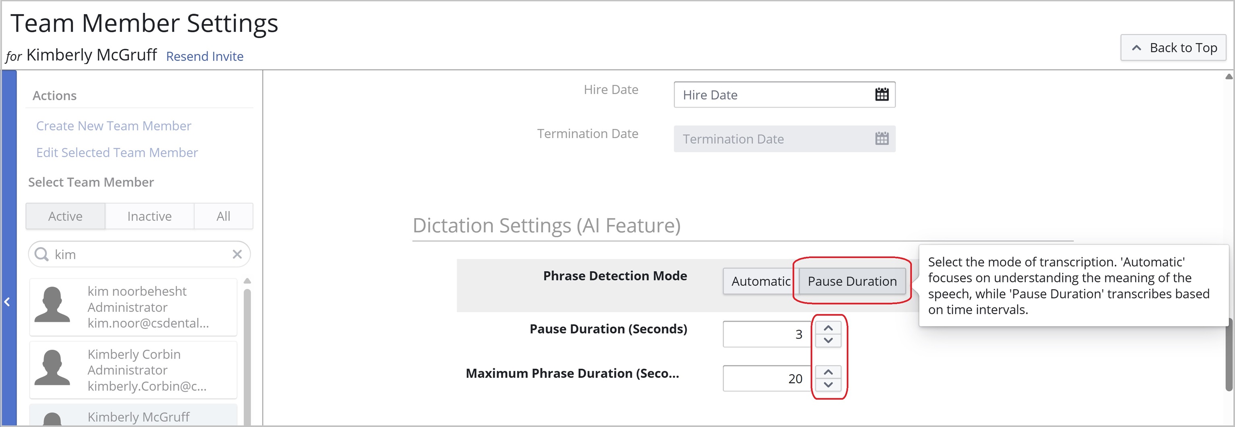Increase Maximum Phrase Duration value
Viewport: 1235px width, 427px height.
click(827, 372)
